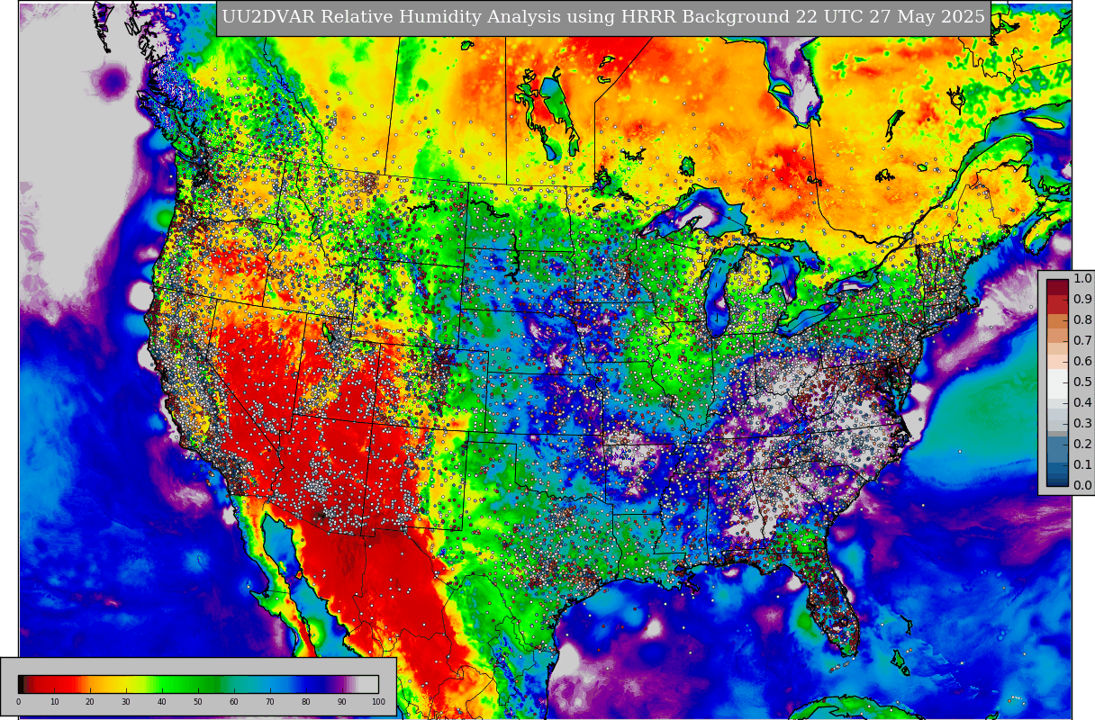Click the 40 tick label on the humidity colorbar
1095x720 pixels.
162,702
